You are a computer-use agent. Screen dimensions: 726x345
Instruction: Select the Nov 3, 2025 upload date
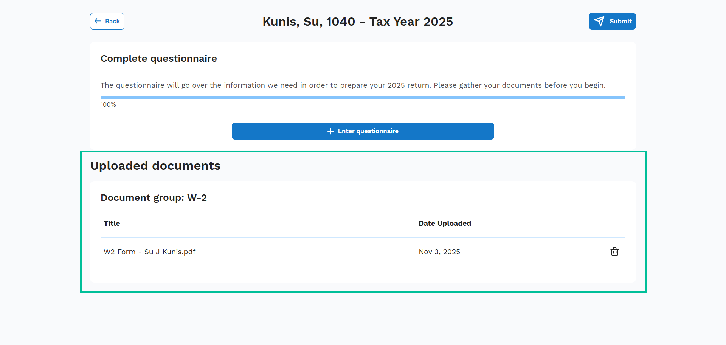click(x=439, y=252)
